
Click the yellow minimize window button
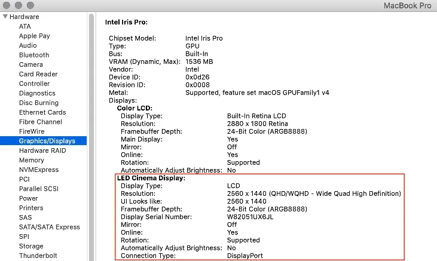pyautogui.click(x=18, y=5)
